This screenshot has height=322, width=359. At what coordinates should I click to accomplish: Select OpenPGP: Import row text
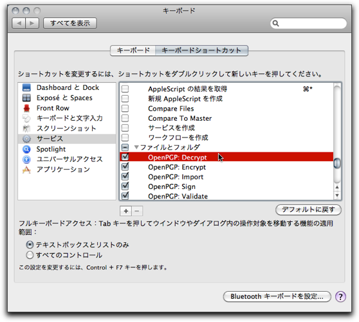click(176, 177)
